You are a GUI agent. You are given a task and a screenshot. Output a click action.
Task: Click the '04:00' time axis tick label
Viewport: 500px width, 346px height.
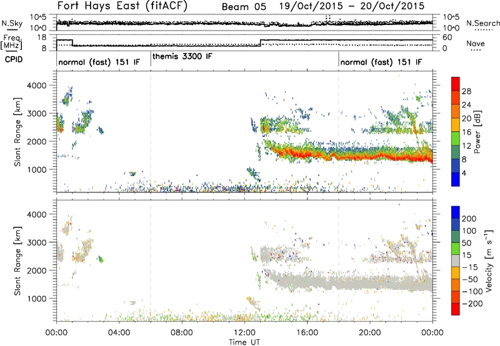(119, 333)
